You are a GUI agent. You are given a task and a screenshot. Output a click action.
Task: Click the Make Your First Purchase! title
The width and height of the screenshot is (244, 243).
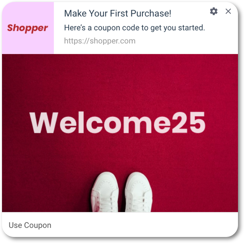click(118, 13)
